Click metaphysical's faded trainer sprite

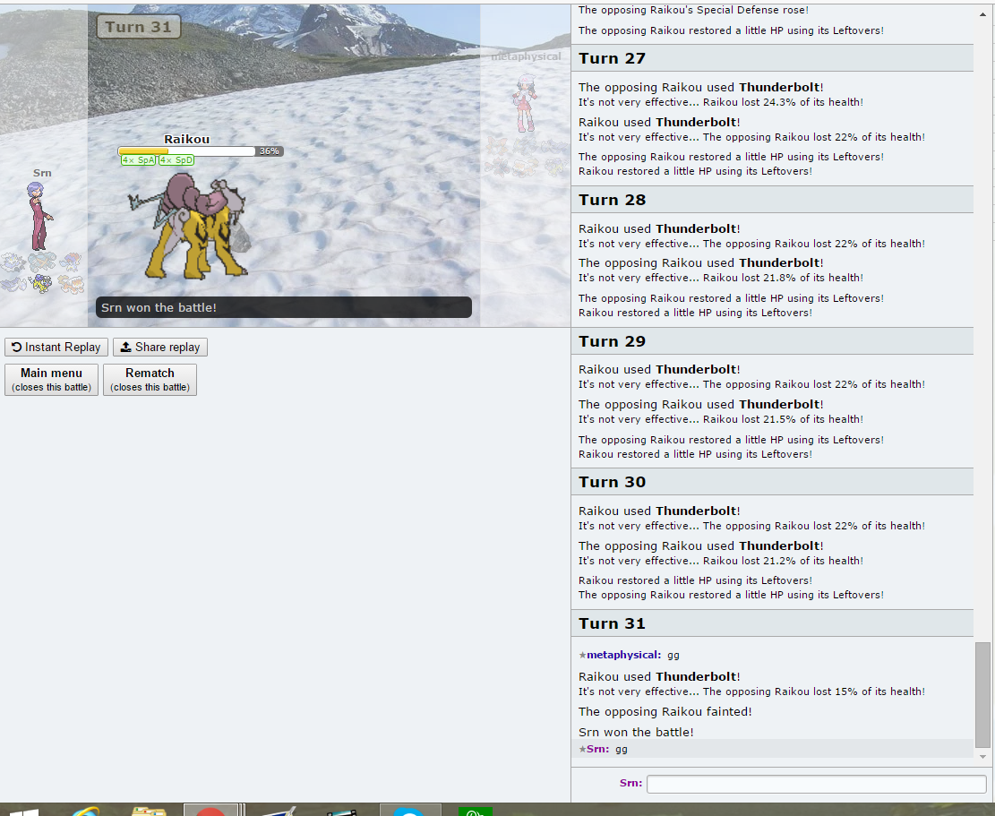click(525, 103)
